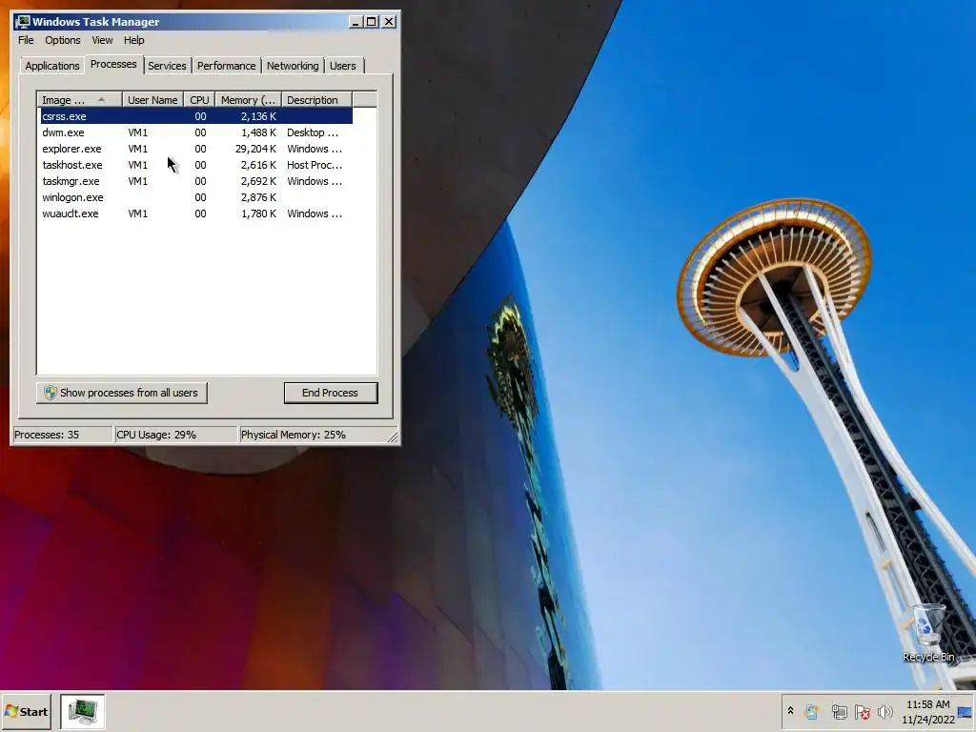Open the Options menu
The image size is (976, 732).
pos(62,40)
